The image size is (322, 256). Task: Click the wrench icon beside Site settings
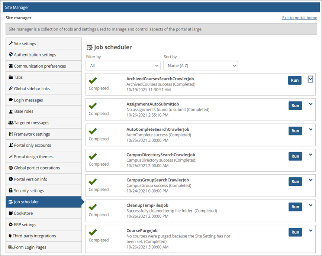(x=11, y=43)
